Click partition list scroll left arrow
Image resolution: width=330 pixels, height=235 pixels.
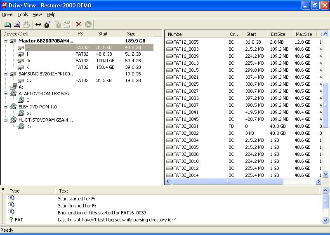[x=168, y=181]
